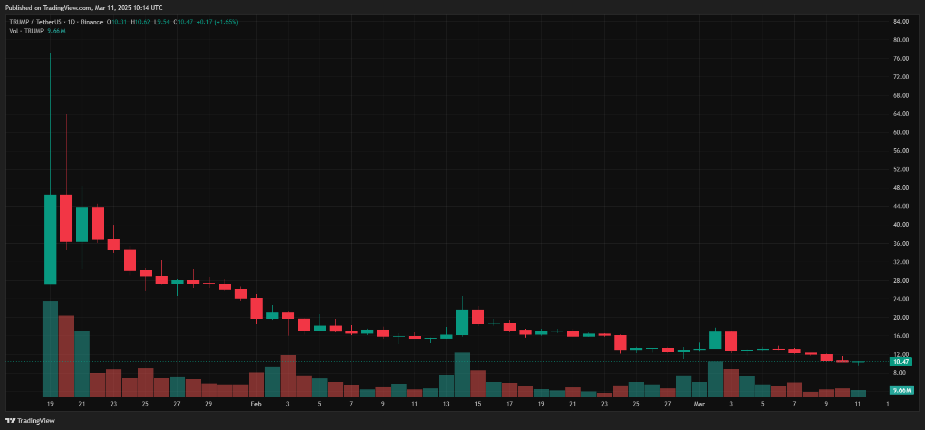Click the high value H10.62

(x=141, y=22)
